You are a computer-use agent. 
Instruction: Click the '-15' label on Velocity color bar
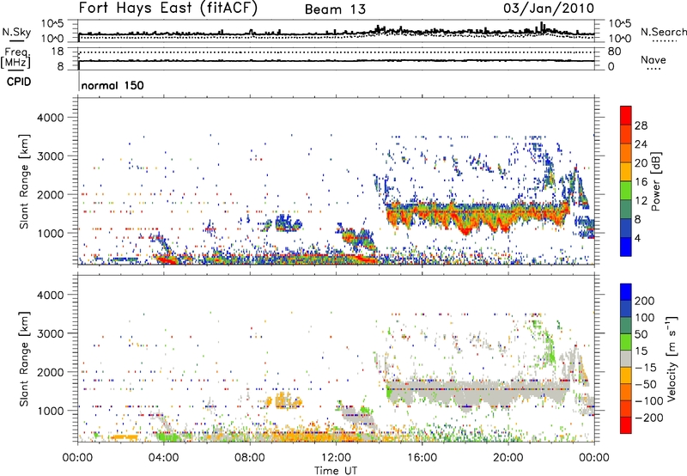click(x=646, y=368)
